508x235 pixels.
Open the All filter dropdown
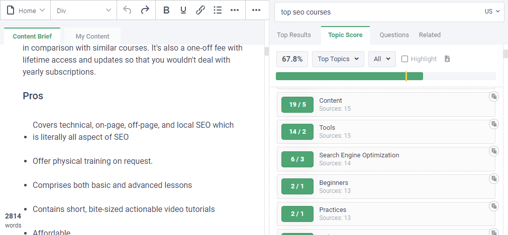(x=382, y=59)
